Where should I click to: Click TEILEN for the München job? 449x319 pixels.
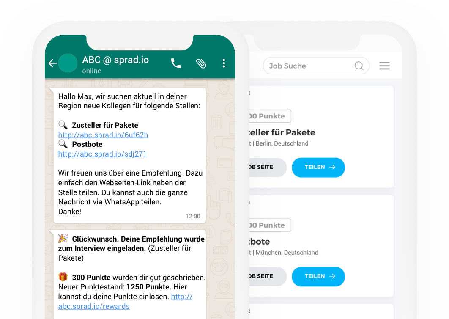[318, 277]
